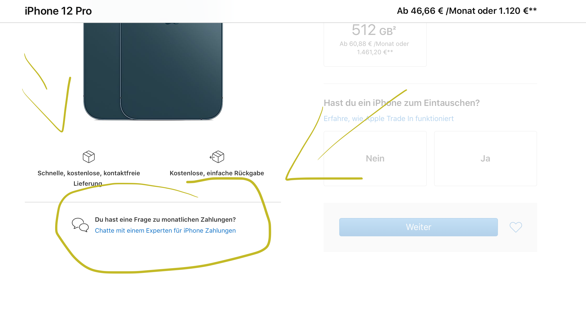The width and height of the screenshot is (586, 313).
Task: Click the heart favorite icon beside Weiter
Action: pos(516,227)
